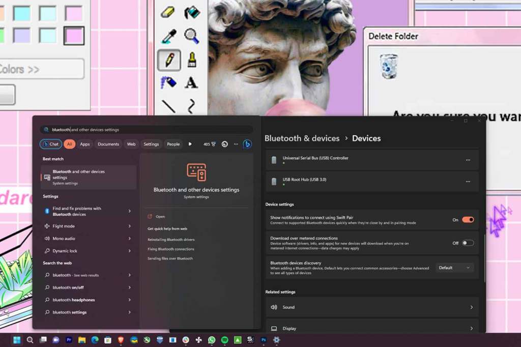This screenshot has height=347, width=521.
Task: Open the three-dot options in search panel
Action: coord(236,144)
